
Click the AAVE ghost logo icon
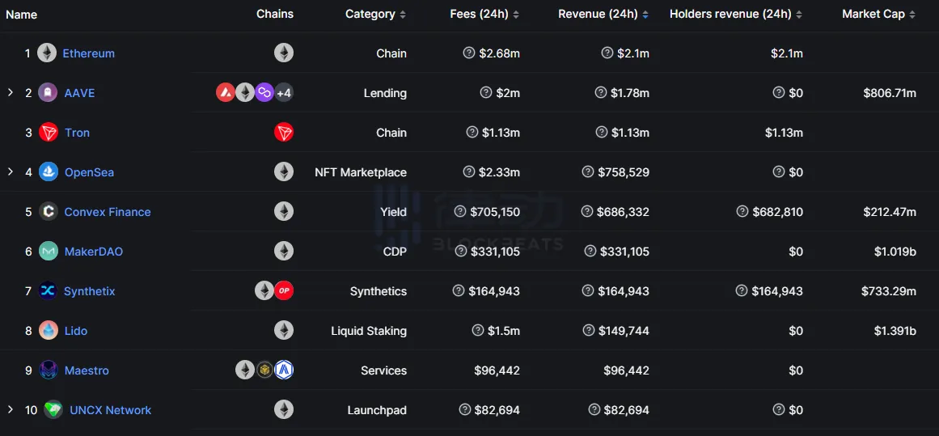click(x=48, y=93)
